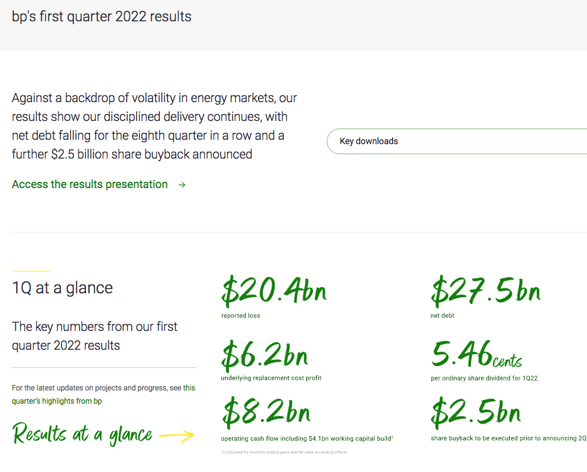Open this quarter's highlights from bp link

tap(103, 394)
